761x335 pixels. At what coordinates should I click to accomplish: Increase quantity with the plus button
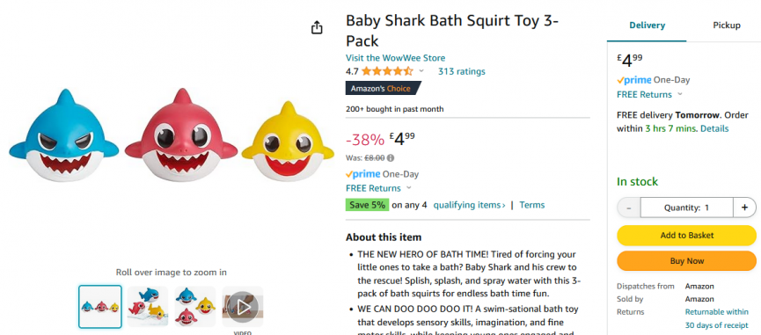click(x=744, y=208)
